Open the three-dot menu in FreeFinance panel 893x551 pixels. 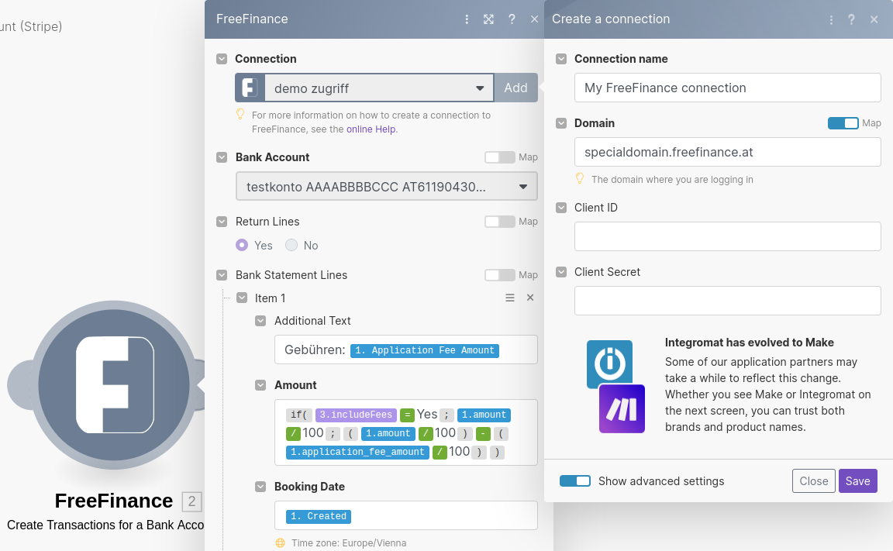point(467,19)
